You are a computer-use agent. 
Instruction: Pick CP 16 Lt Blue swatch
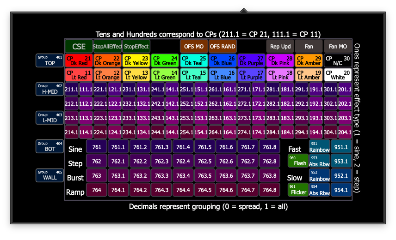pos(223,75)
